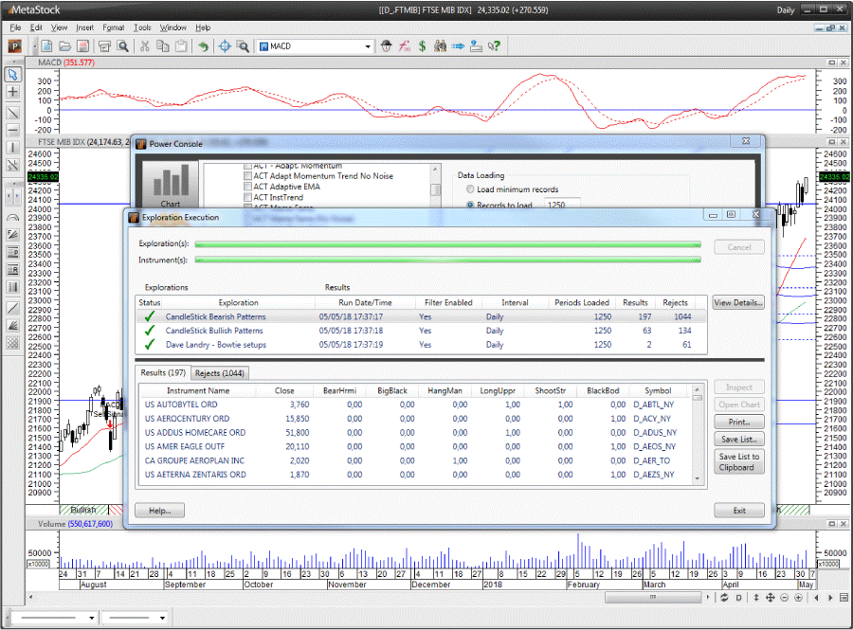
Task: Select the horizontal line tool
Action: pos(12,131)
